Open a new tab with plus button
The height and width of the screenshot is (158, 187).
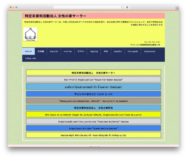[177, 8]
